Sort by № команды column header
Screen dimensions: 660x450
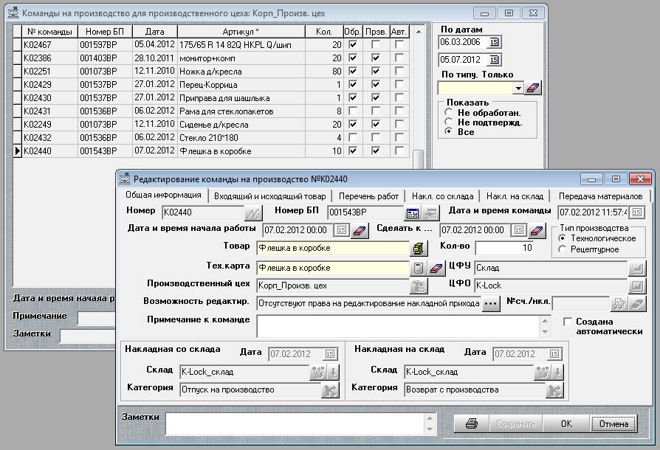point(49,32)
